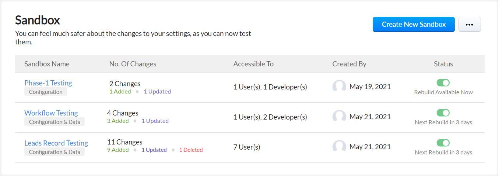Image resolution: width=499 pixels, height=176 pixels.
Task: Click the Create New Sandbox button
Action: (x=414, y=25)
